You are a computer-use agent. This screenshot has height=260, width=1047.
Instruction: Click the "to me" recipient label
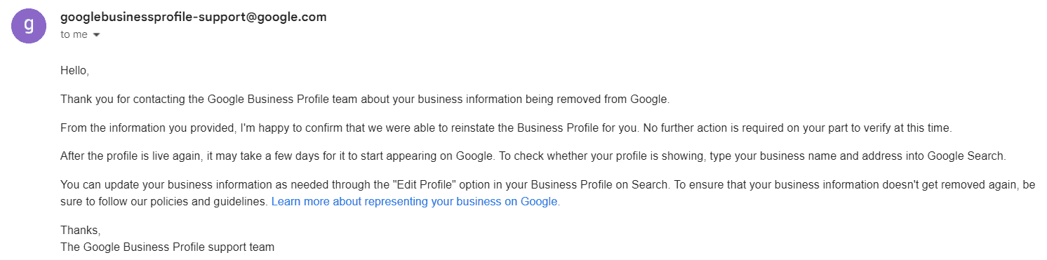pyautogui.click(x=74, y=34)
